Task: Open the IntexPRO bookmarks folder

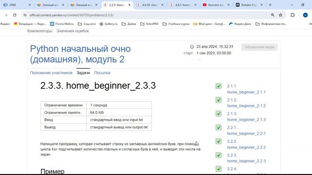Action: [150, 24]
